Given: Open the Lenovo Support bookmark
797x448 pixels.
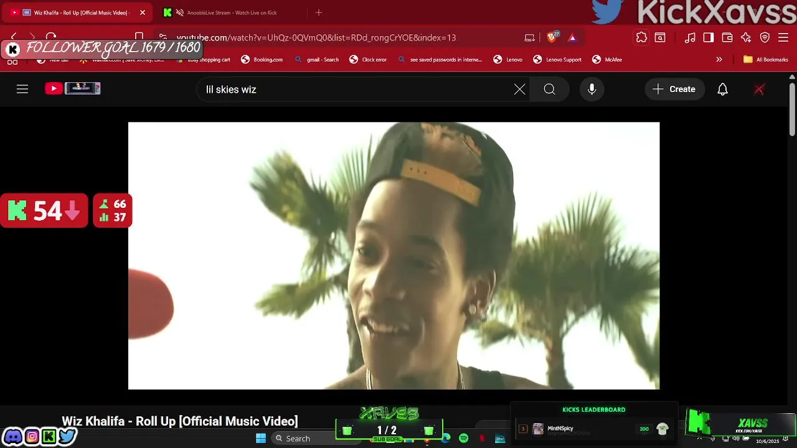Looking at the screenshot, I should (x=557, y=60).
